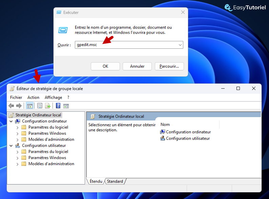
Task: Select Configuration ordinateur in the right pane list
Action: 188,132
